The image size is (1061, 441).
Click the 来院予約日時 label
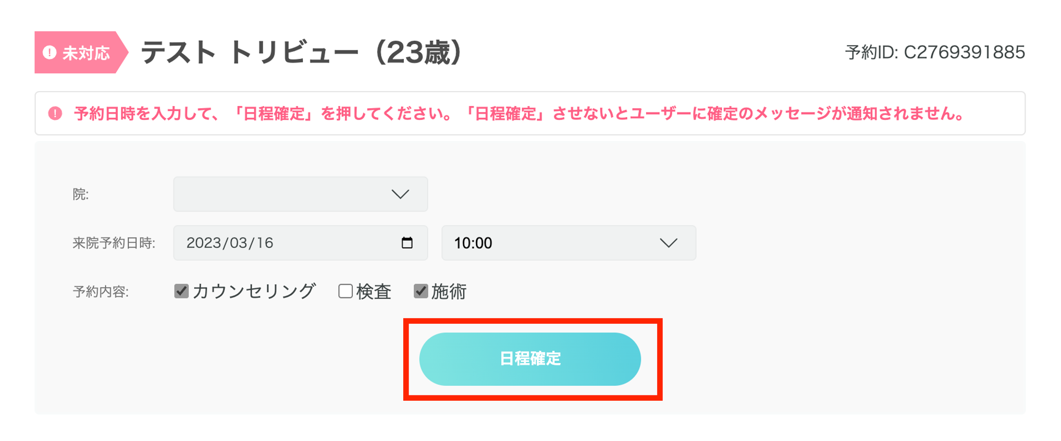pos(114,243)
